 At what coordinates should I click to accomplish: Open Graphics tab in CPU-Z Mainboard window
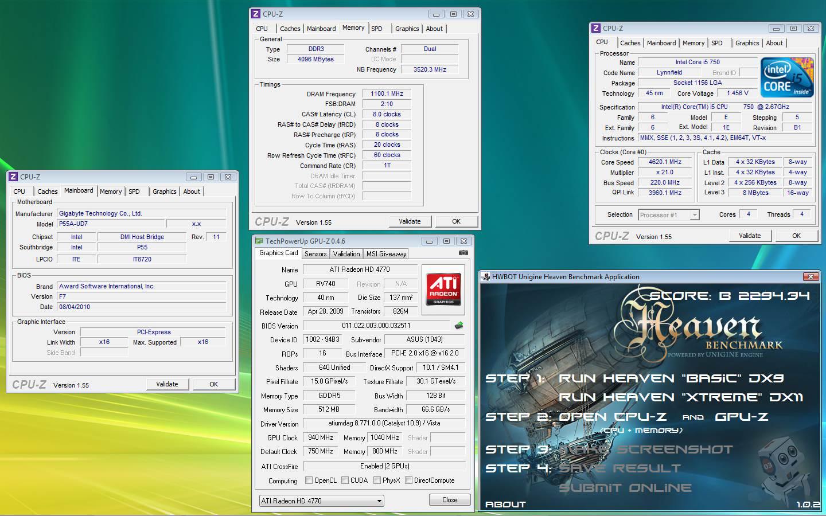tap(165, 191)
